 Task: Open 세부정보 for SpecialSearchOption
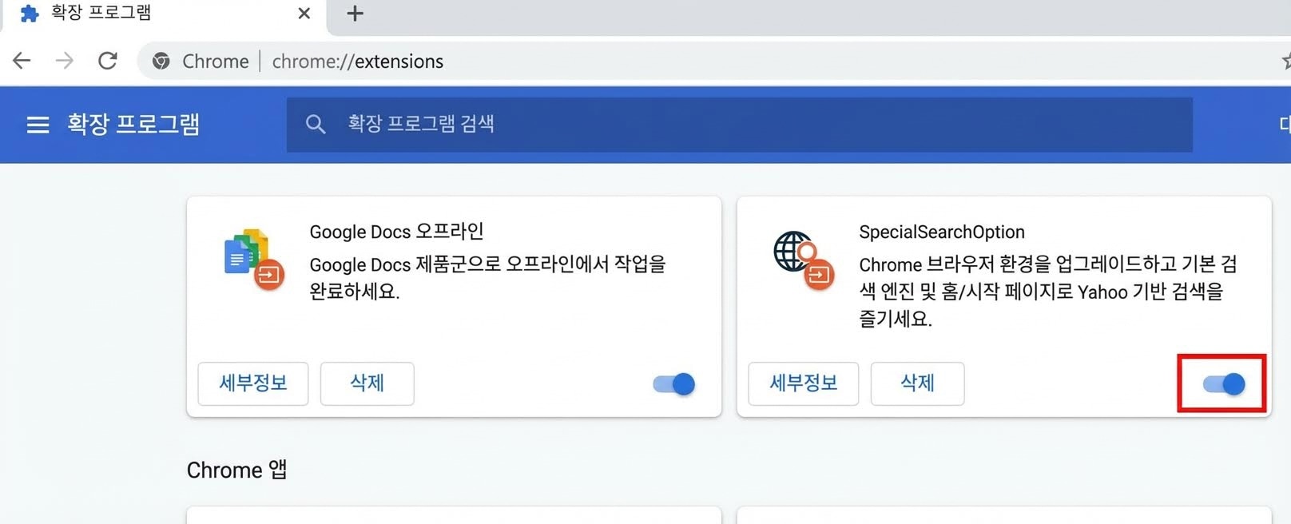point(803,383)
